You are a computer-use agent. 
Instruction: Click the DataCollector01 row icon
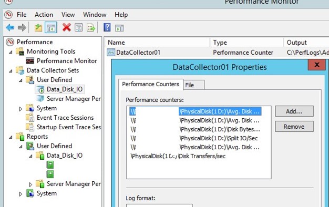pos(111,52)
